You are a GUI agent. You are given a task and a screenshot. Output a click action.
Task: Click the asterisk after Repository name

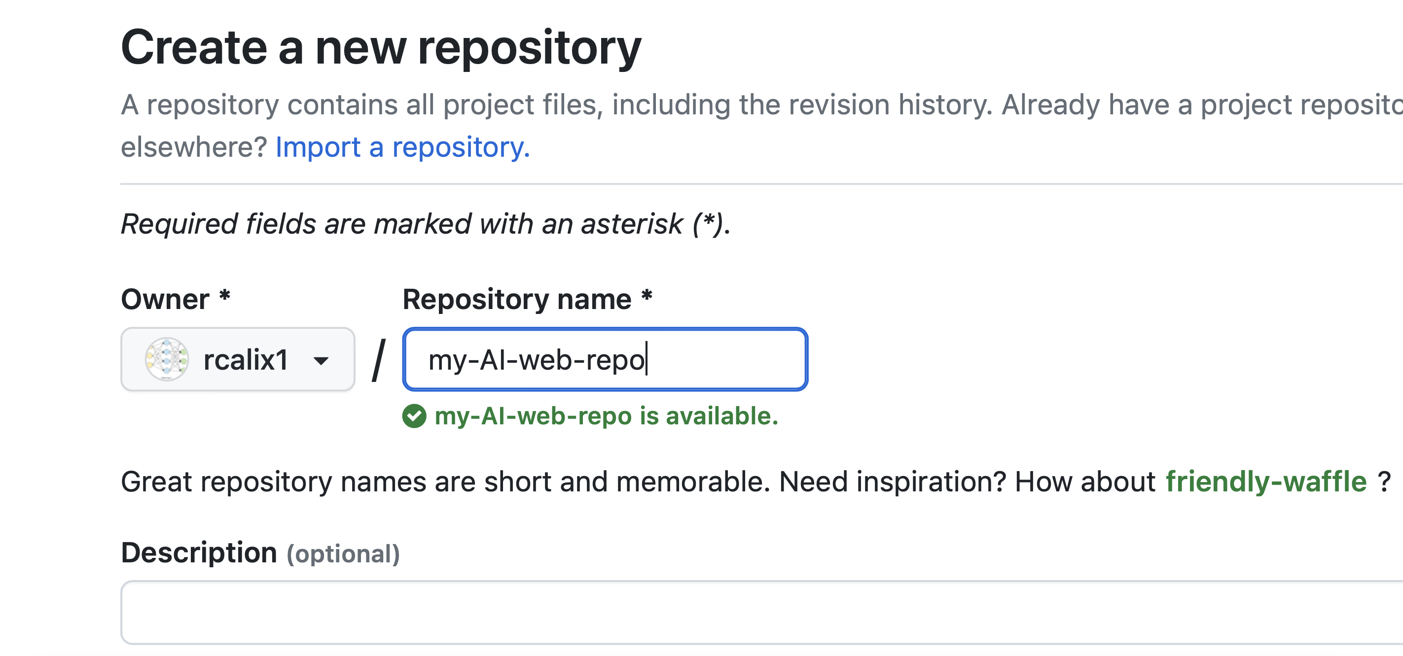[x=647, y=296]
